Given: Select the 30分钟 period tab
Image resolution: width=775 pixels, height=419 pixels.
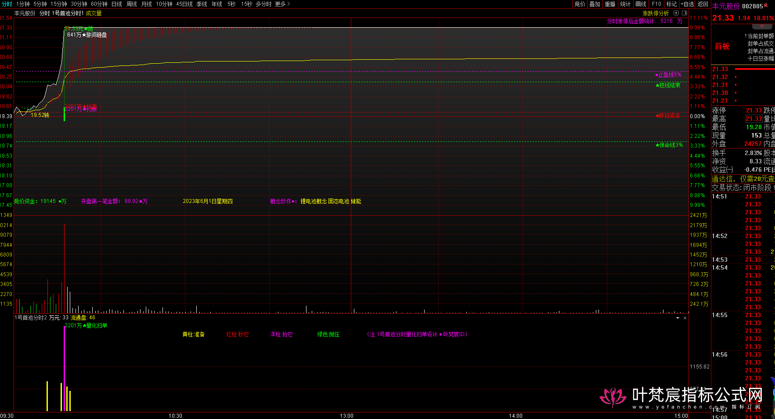Looking at the screenshot, I should pyautogui.click(x=79, y=4).
